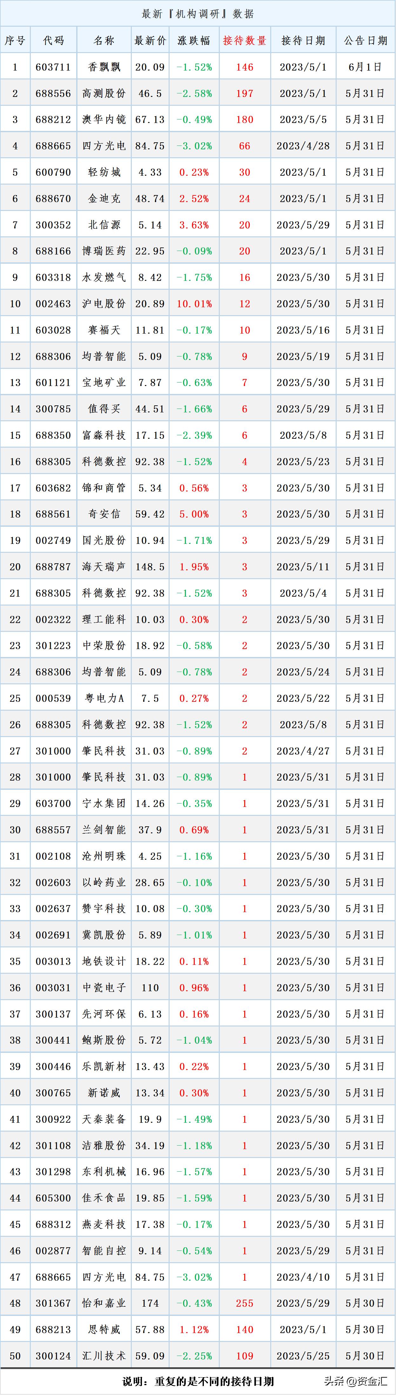Select stock name 金迪克
Screen dimensions: 396x1395
click(104, 199)
